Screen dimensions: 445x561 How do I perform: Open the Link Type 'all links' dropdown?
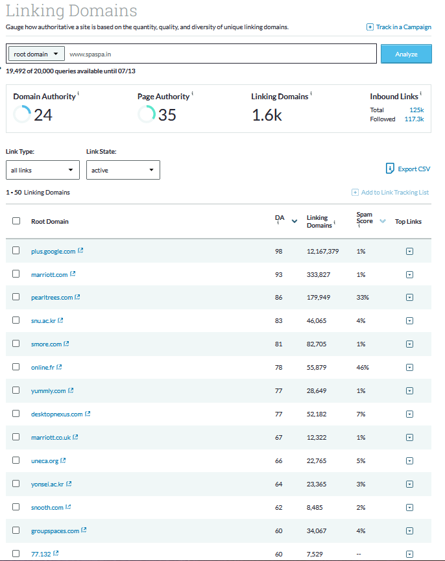click(43, 171)
